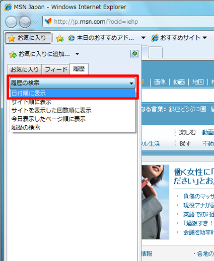Open the 画像 link on MSN page
214x261 pixels.
pyautogui.click(x=160, y=82)
